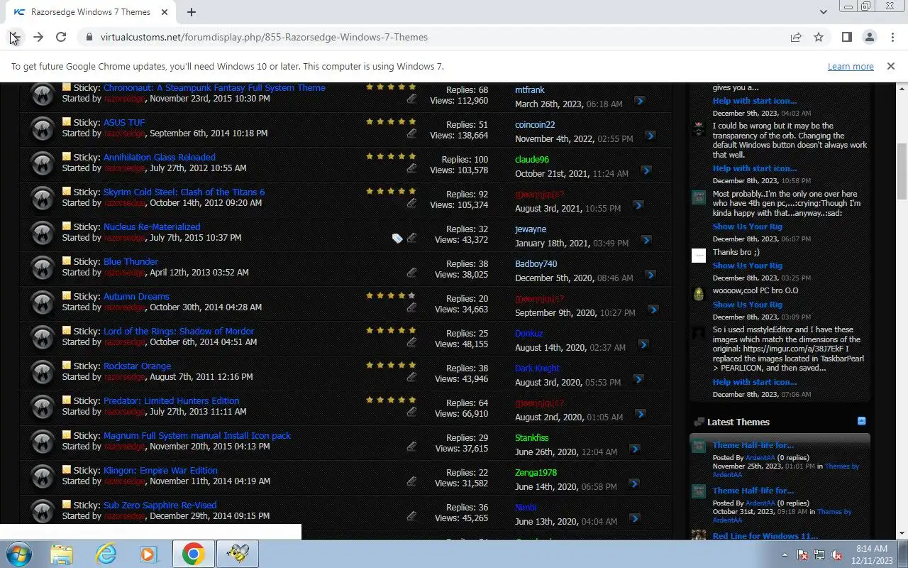Click the Learn more link
This screenshot has height=568, width=908.
point(851,66)
